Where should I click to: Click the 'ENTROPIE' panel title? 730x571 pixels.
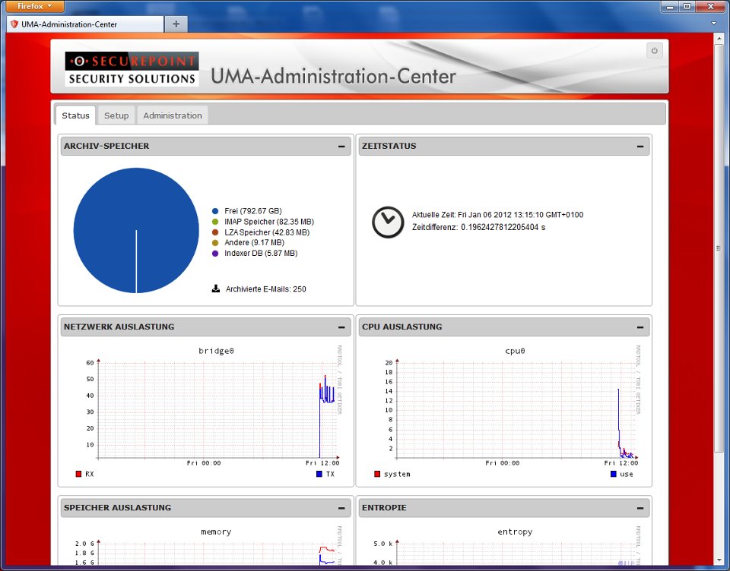(384, 508)
